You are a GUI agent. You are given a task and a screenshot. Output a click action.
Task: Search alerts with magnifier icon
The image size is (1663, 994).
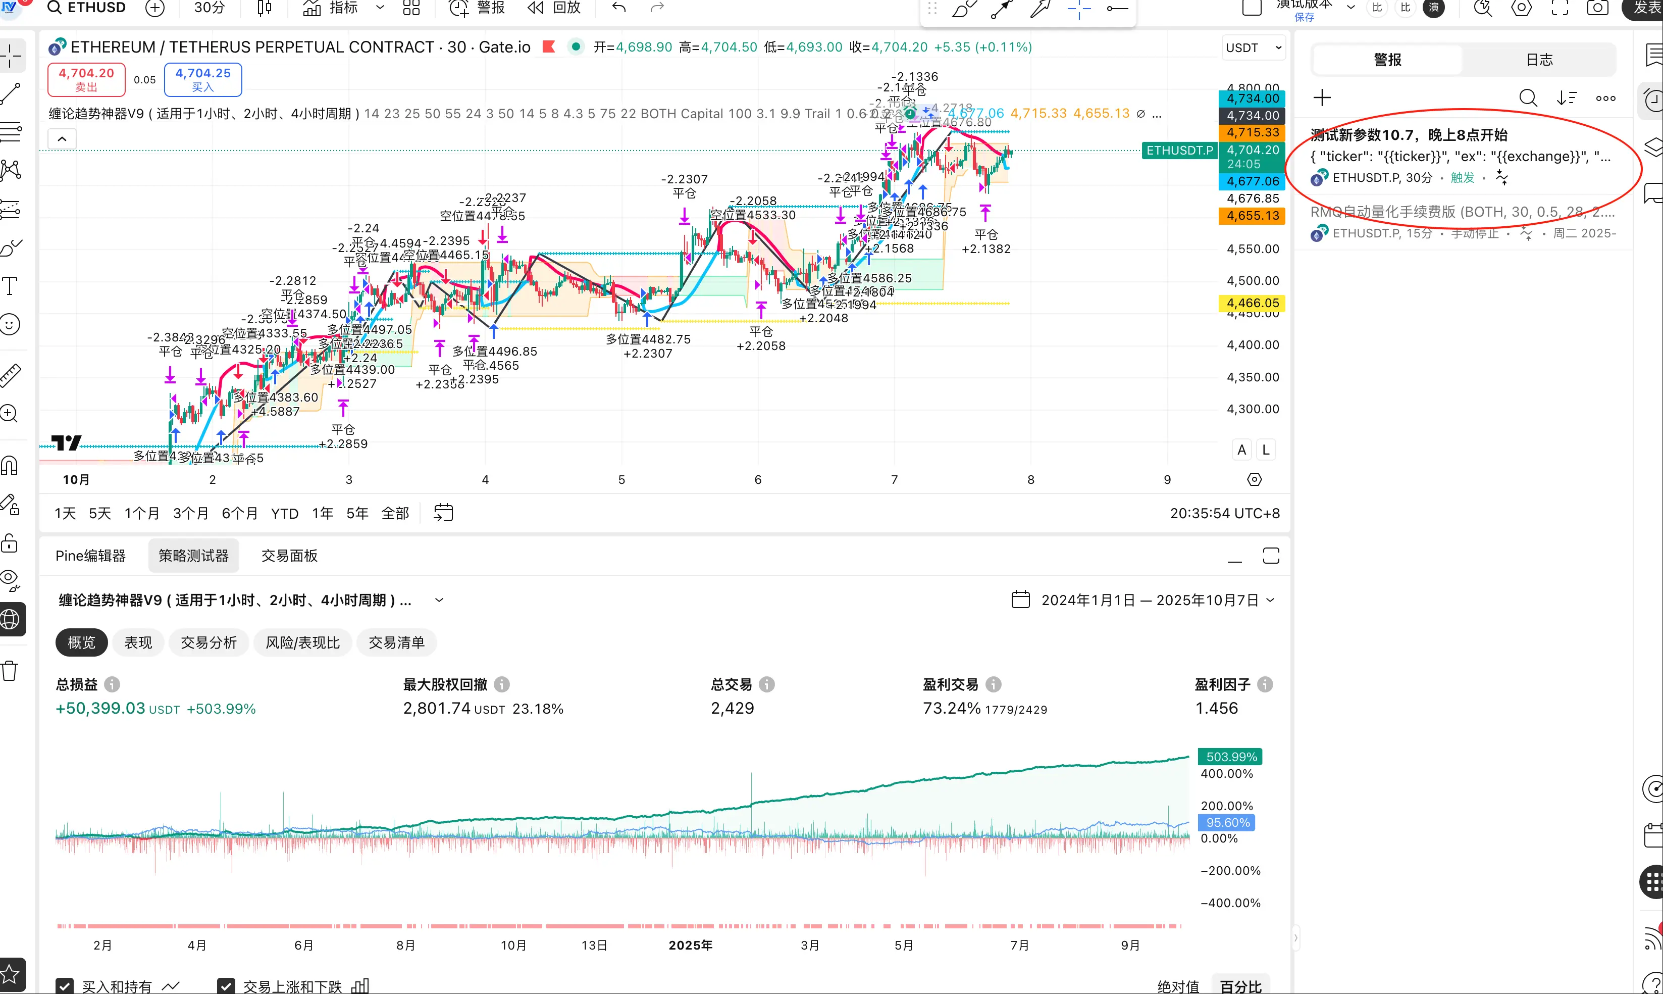click(x=1528, y=98)
